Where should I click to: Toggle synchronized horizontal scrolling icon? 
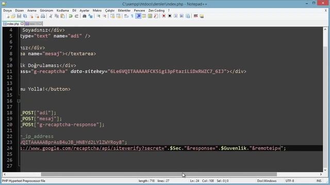[x=118, y=16]
